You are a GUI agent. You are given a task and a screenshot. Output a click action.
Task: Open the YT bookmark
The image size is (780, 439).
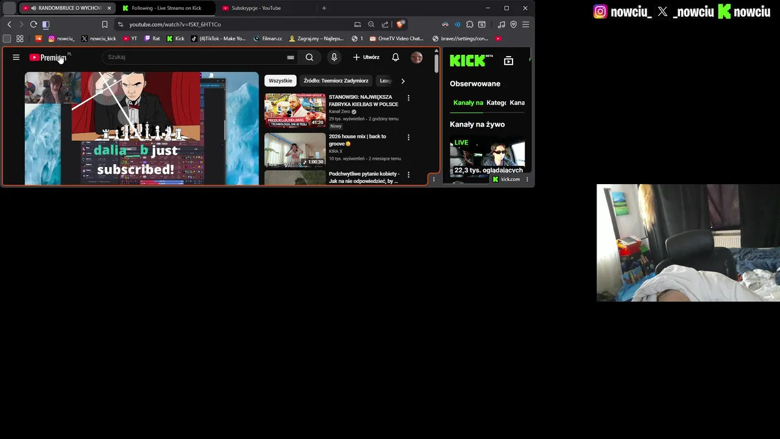click(x=130, y=38)
